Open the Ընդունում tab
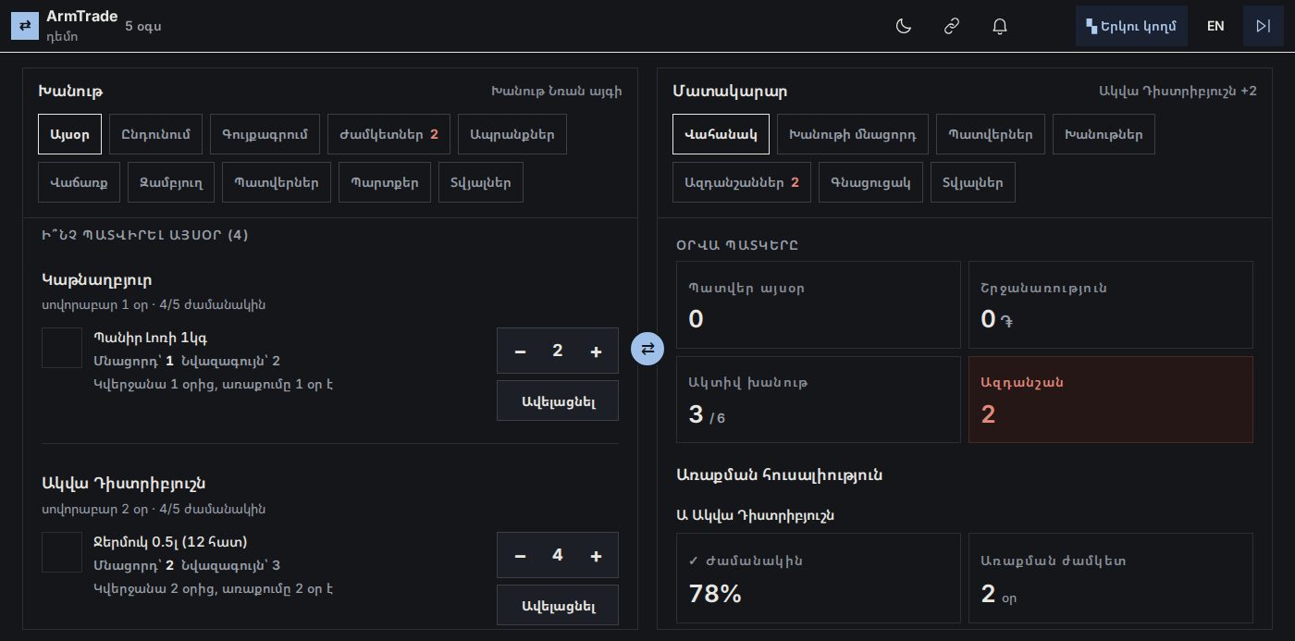Screen dimensions: 1295x641 click(155, 134)
